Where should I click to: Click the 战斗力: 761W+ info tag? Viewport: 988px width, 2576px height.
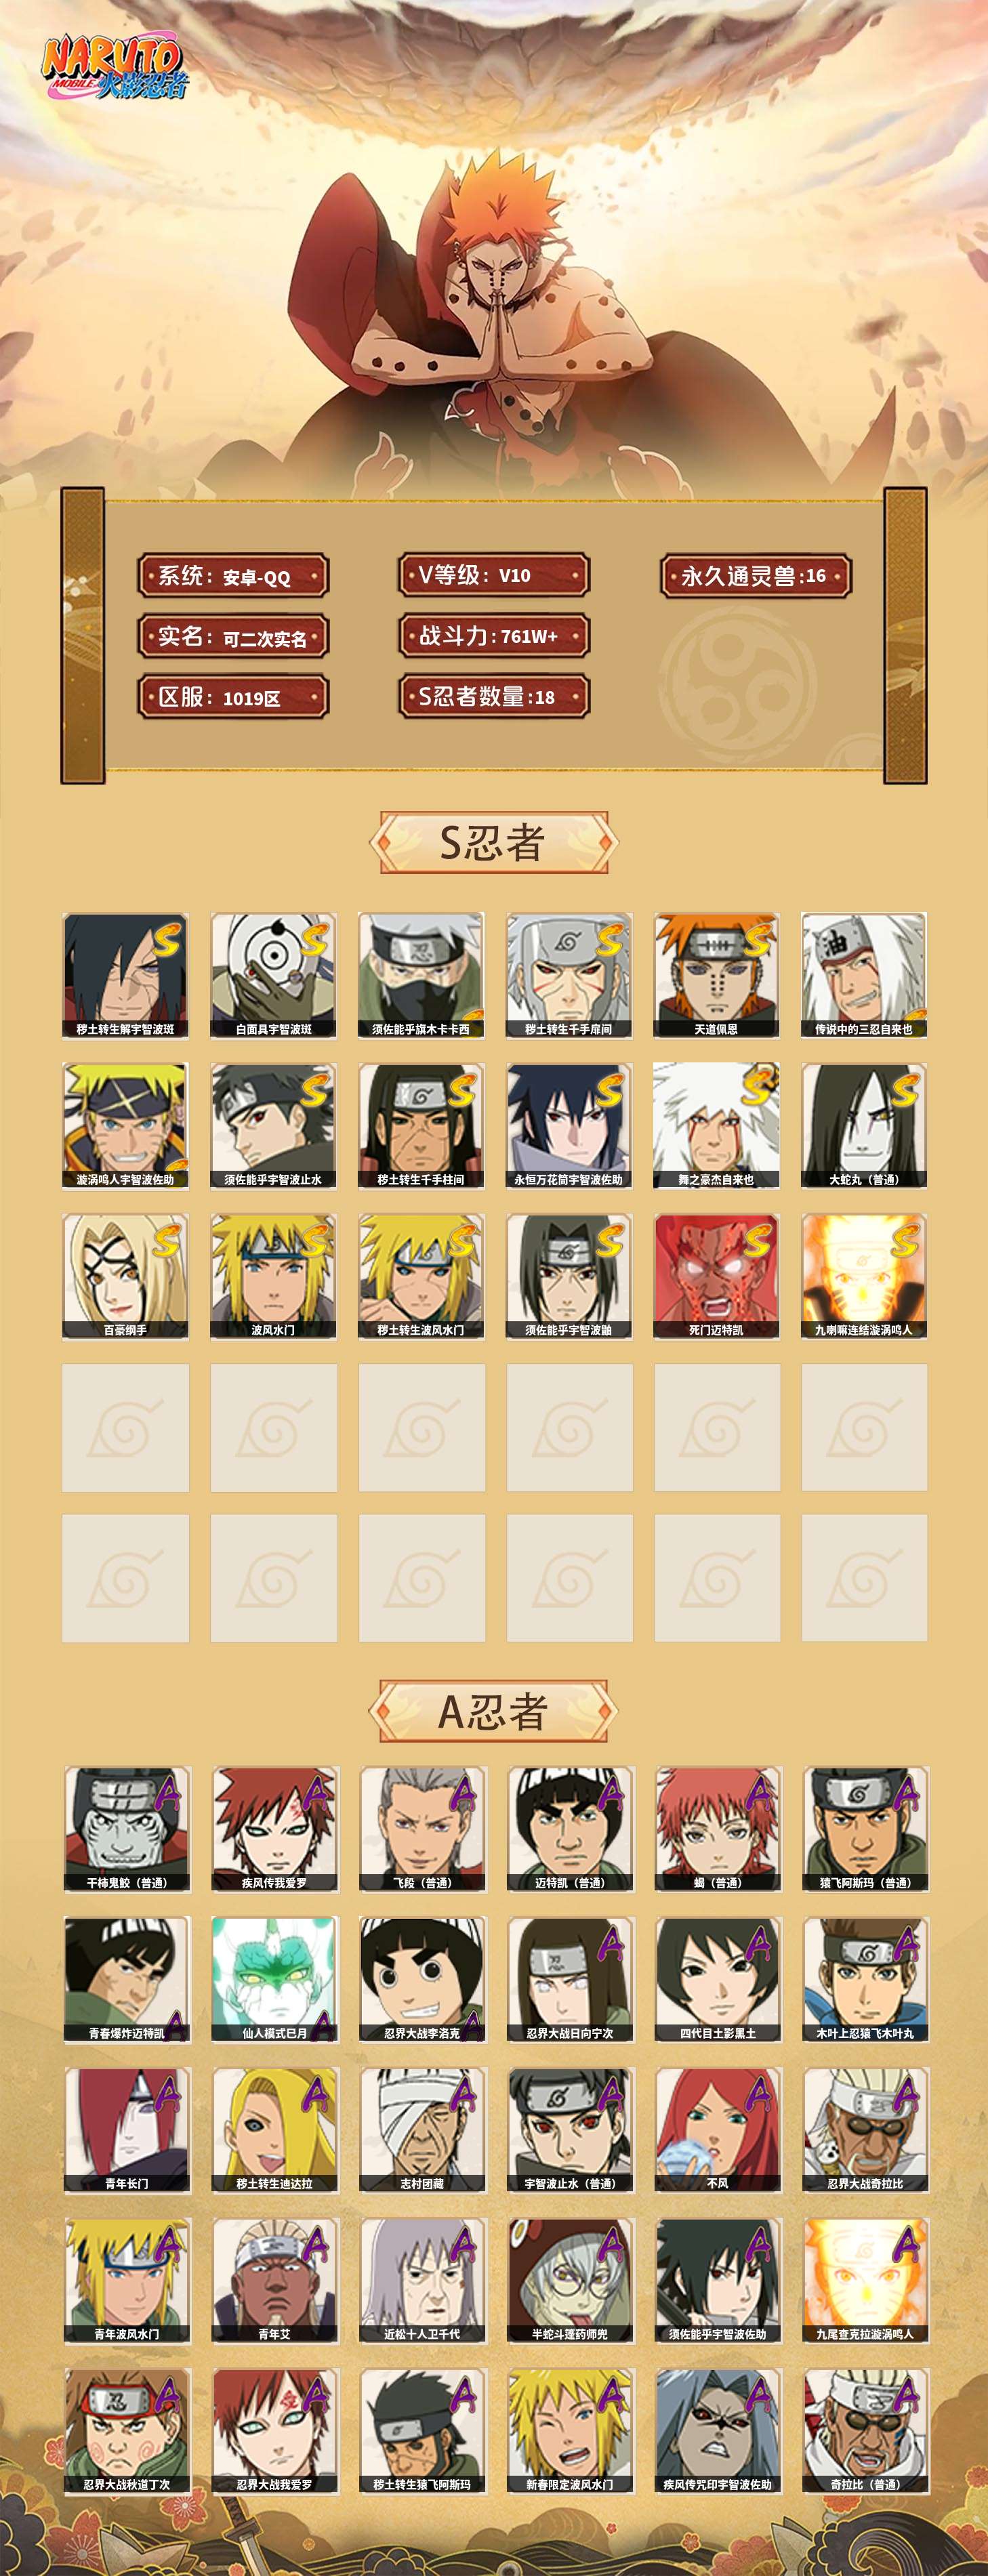pyautogui.click(x=494, y=636)
